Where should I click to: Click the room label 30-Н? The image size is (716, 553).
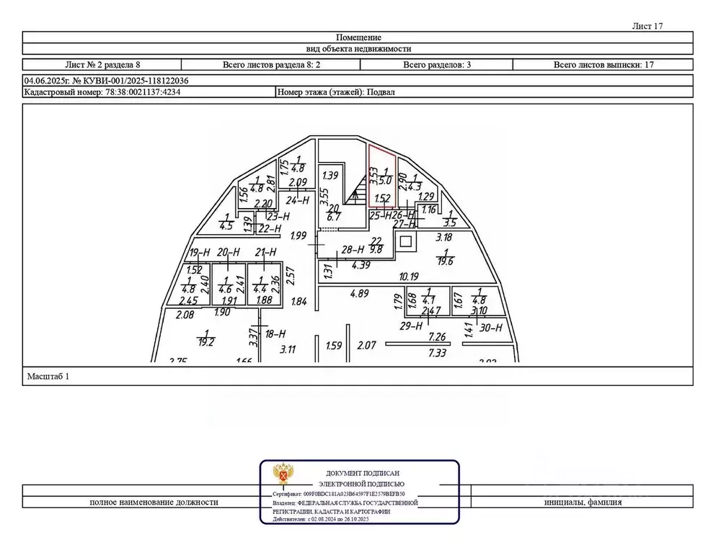coord(490,326)
